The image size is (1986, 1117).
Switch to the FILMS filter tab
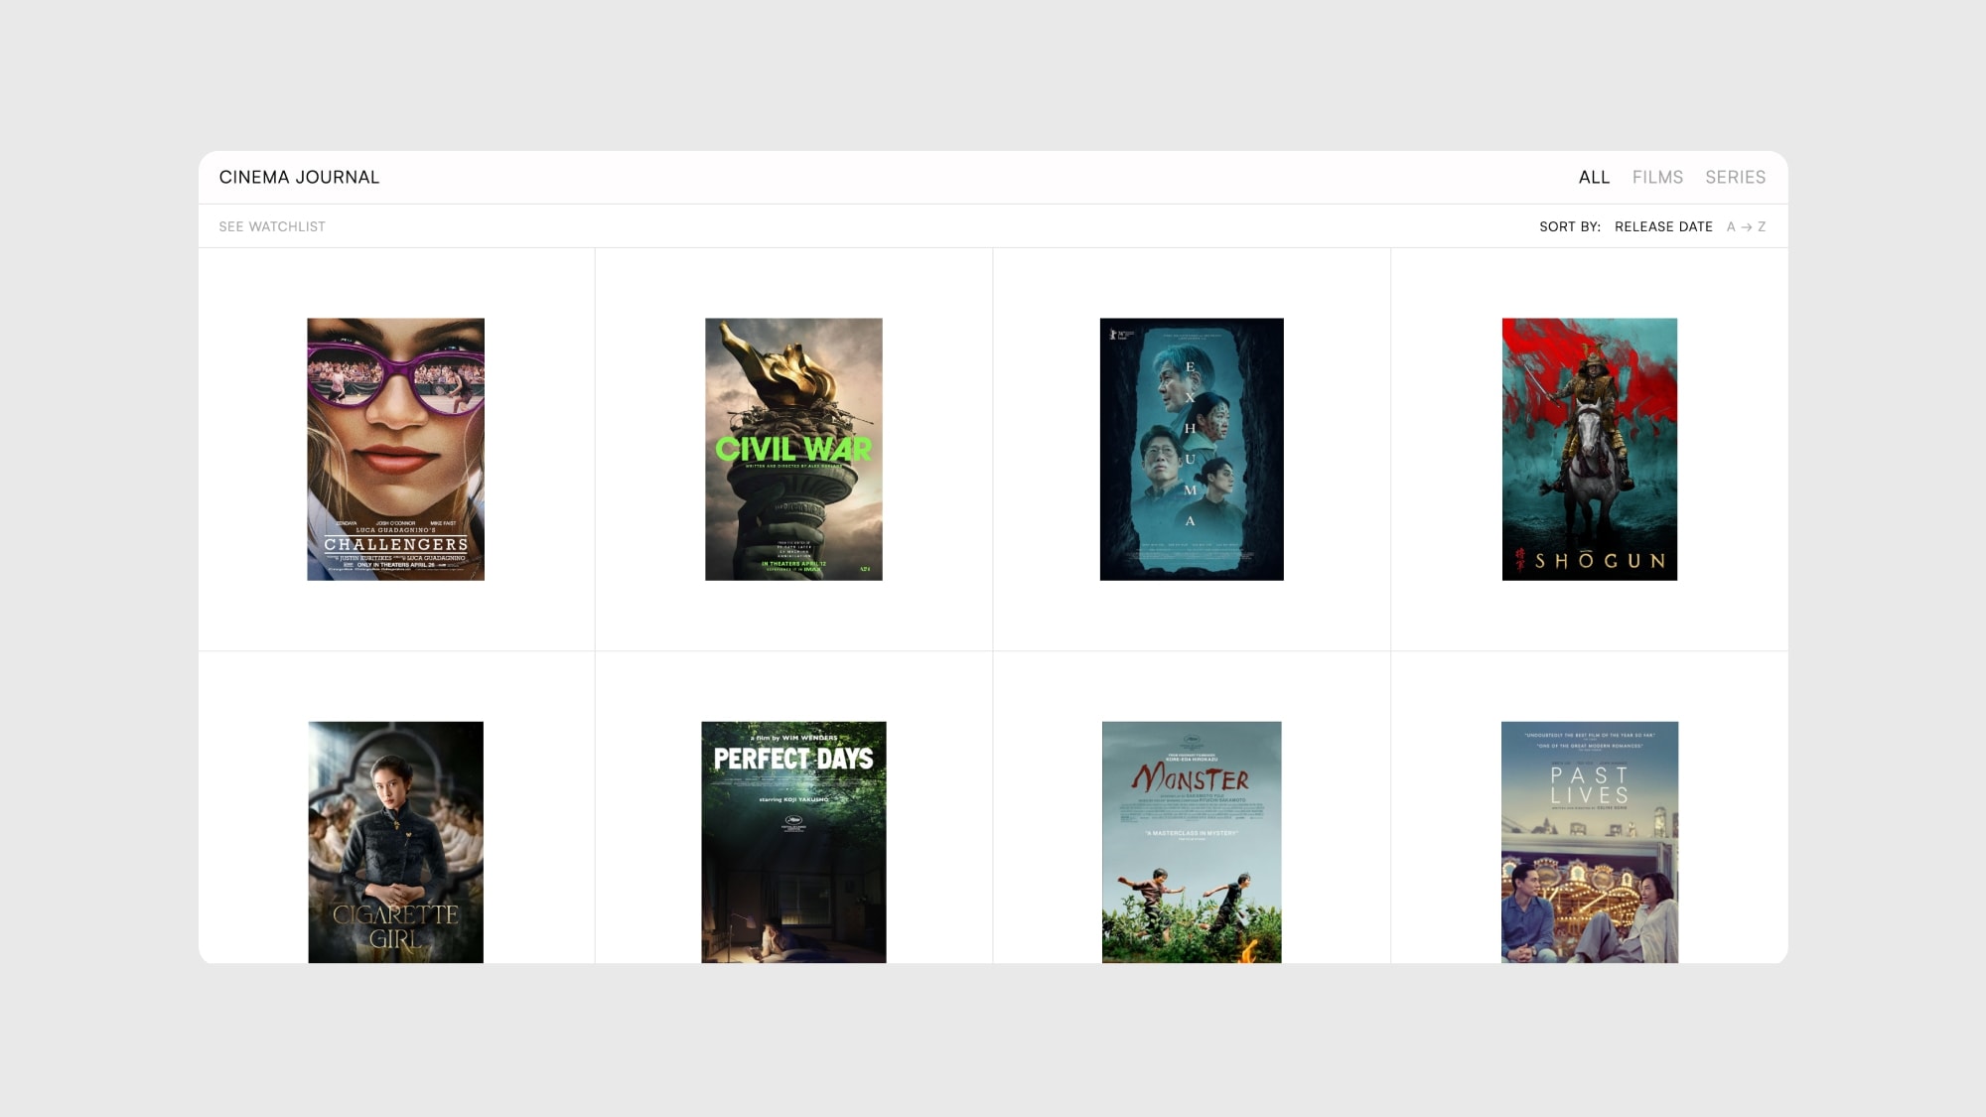coord(1656,177)
